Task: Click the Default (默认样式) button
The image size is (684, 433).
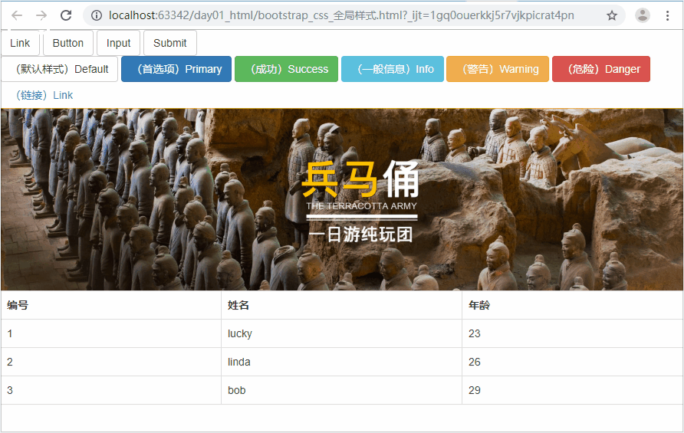Action: (x=60, y=69)
